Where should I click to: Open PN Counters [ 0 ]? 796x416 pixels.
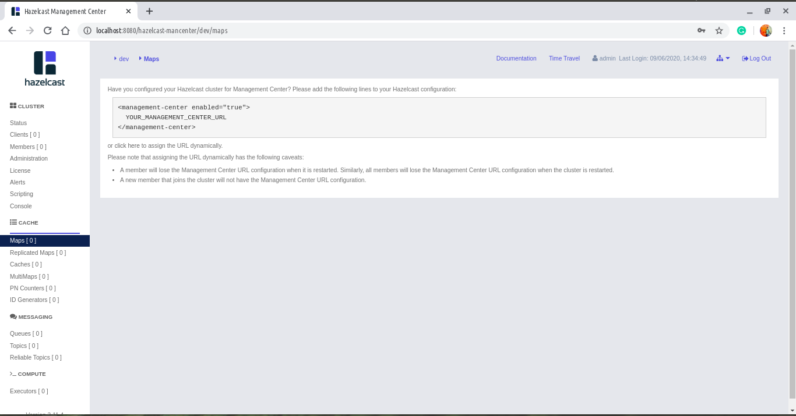(33, 288)
